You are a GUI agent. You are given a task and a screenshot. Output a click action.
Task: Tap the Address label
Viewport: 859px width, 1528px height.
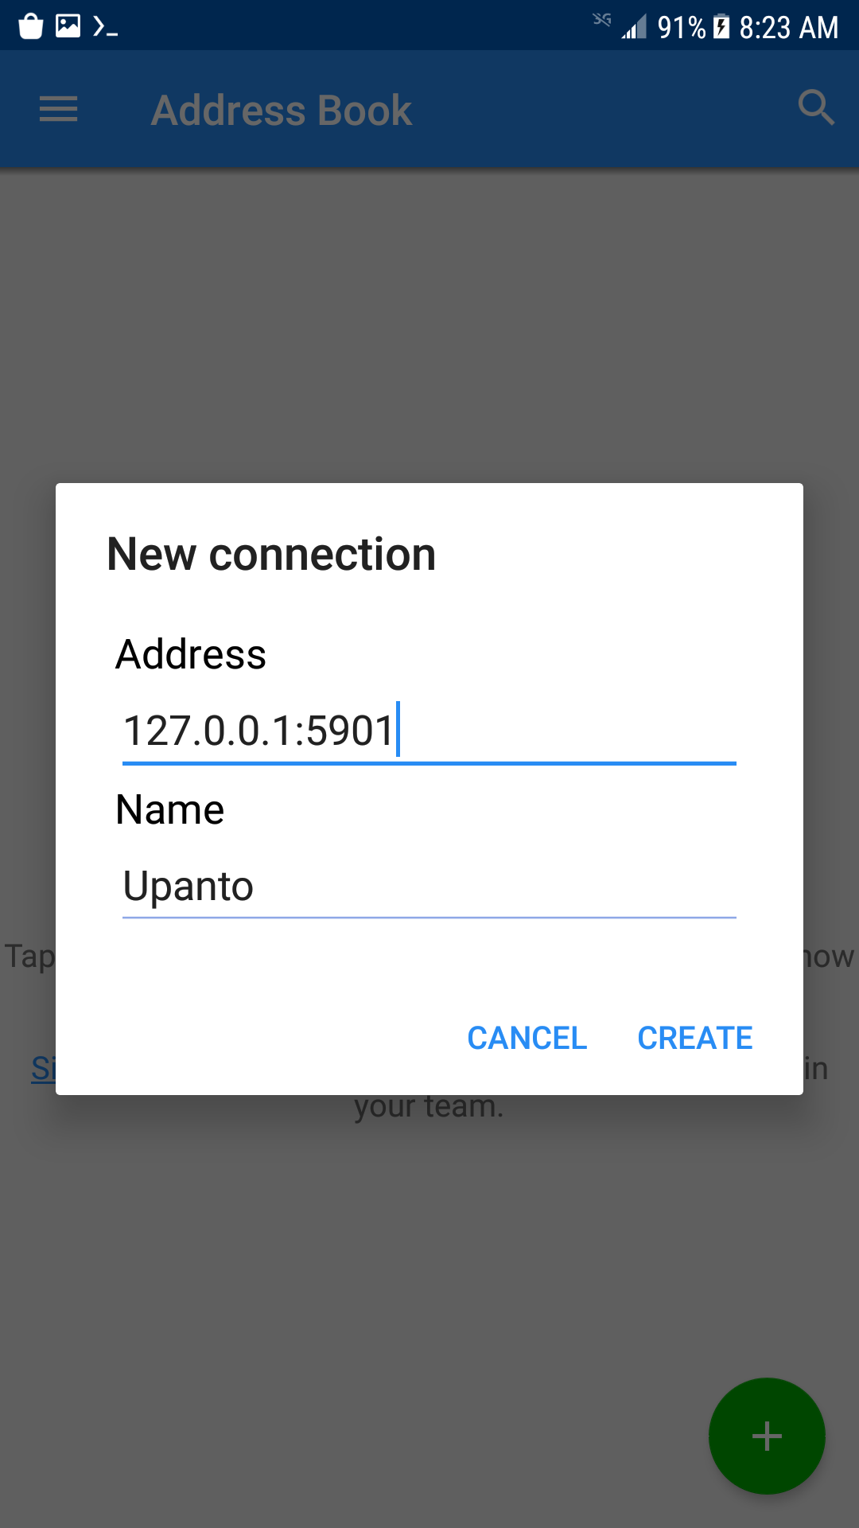[x=191, y=654]
